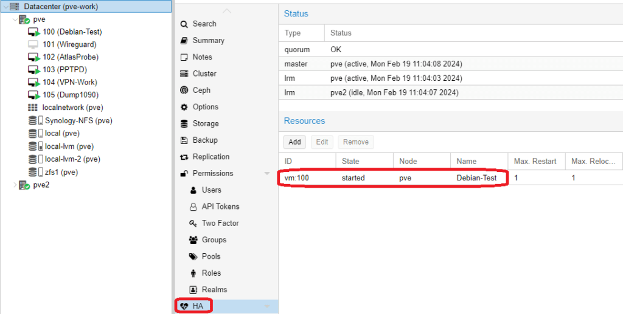Click VM icon for 104 (VPN-Work)
Viewport: 623px width, 314px height.
(34, 83)
